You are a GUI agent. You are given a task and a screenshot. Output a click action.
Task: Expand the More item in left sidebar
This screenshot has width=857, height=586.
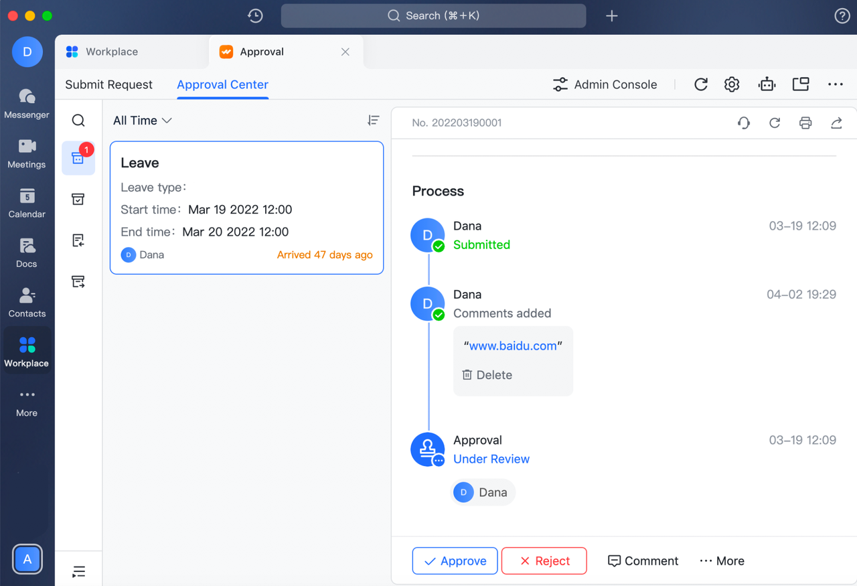click(x=27, y=402)
